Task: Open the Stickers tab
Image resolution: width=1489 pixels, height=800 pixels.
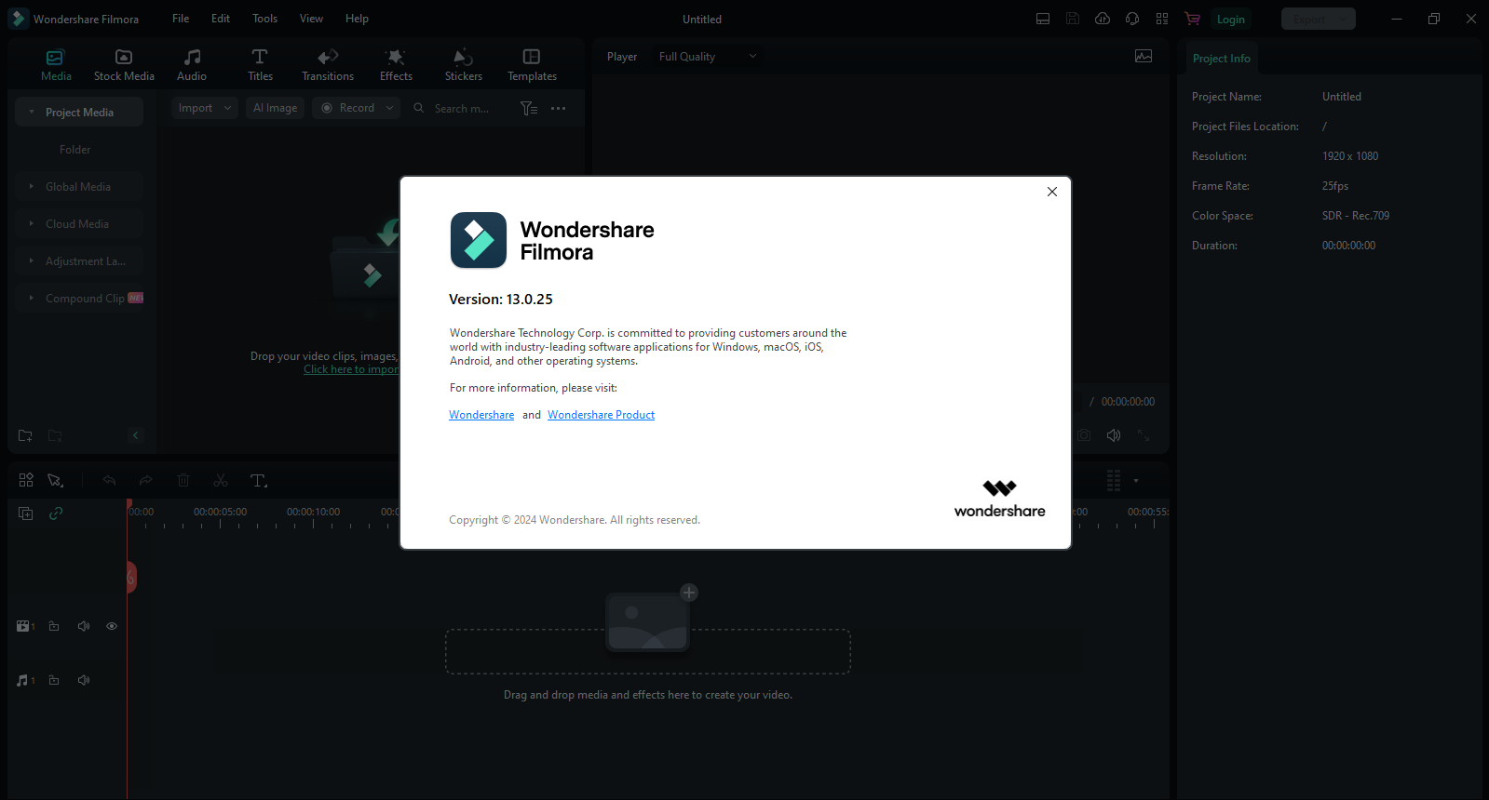Action: pos(463,65)
